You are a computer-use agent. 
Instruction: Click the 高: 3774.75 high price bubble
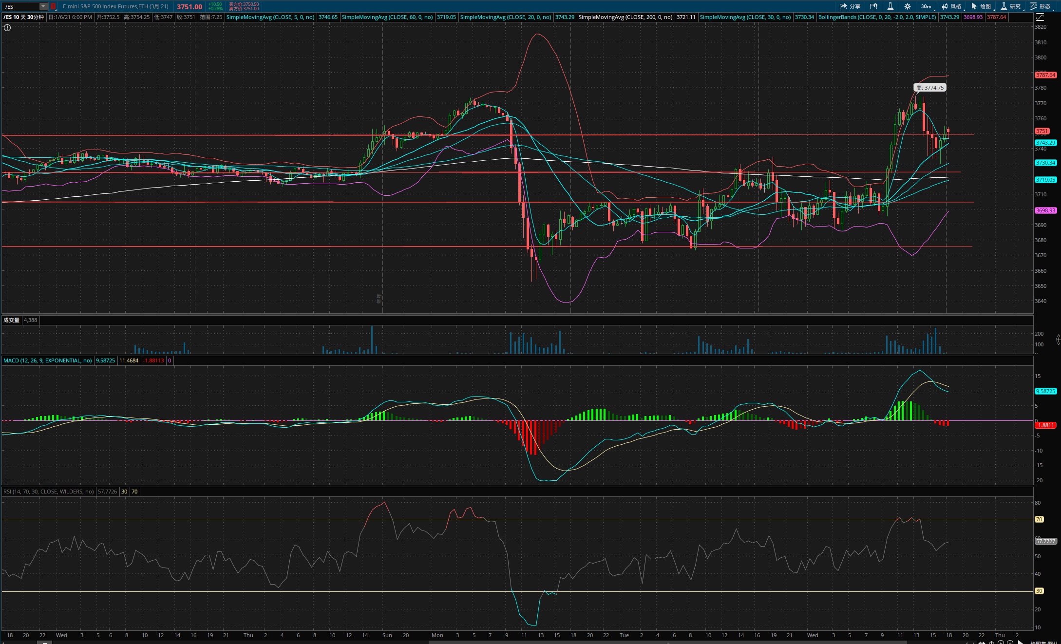pyautogui.click(x=929, y=88)
